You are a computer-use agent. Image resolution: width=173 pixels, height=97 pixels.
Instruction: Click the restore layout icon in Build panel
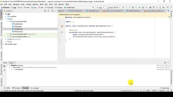pyautogui.click(x=4, y=66)
